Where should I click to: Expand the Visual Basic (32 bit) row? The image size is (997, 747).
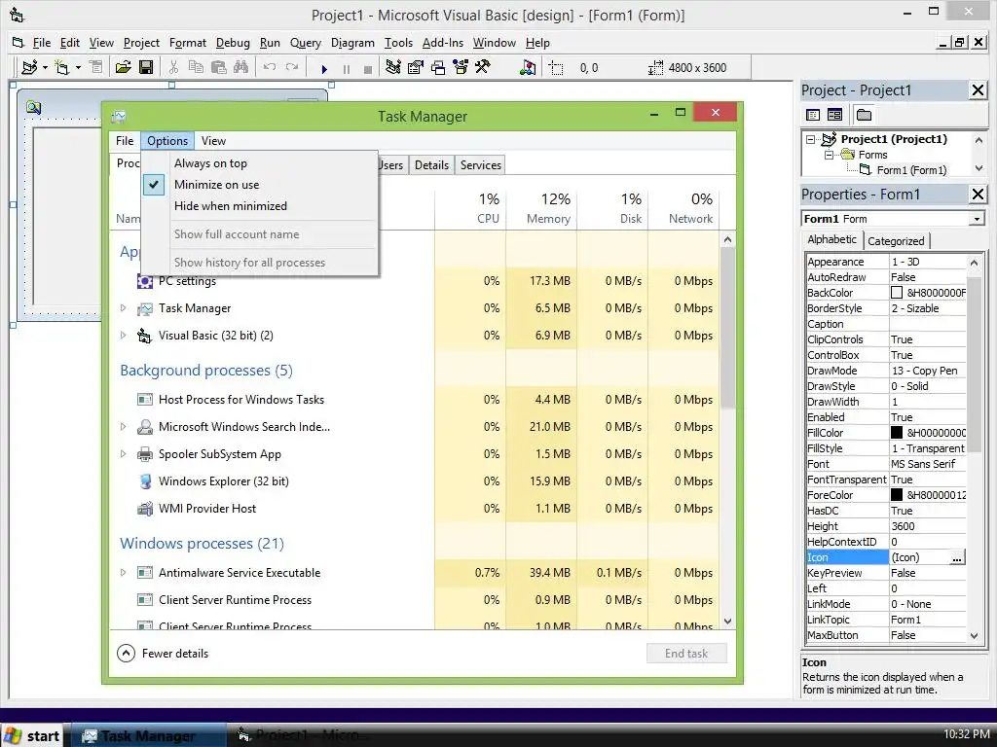pyautogui.click(x=124, y=336)
